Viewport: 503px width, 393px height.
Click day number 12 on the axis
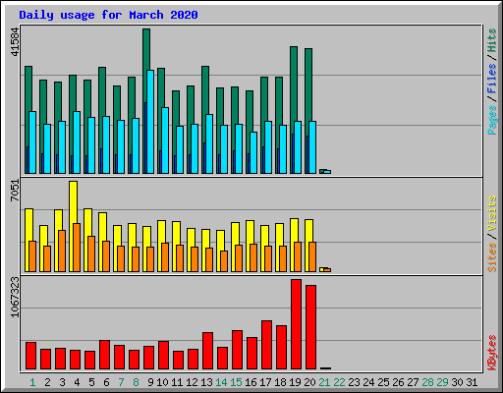[192, 382]
